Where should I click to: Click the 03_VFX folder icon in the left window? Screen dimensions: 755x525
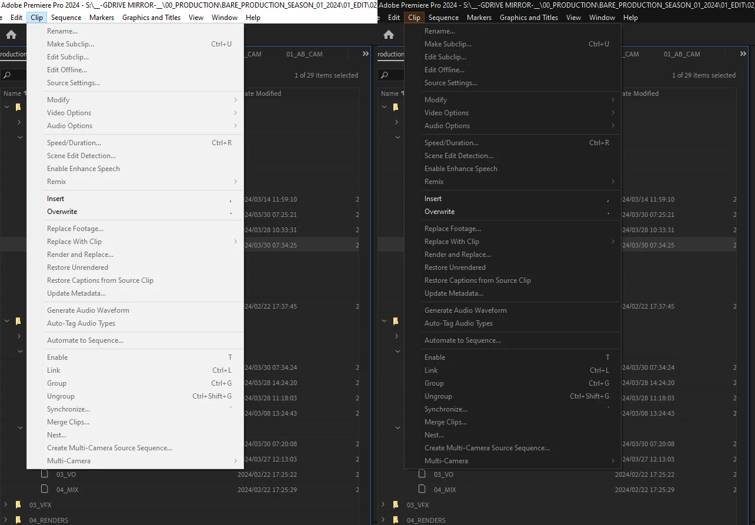pos(18,504)
